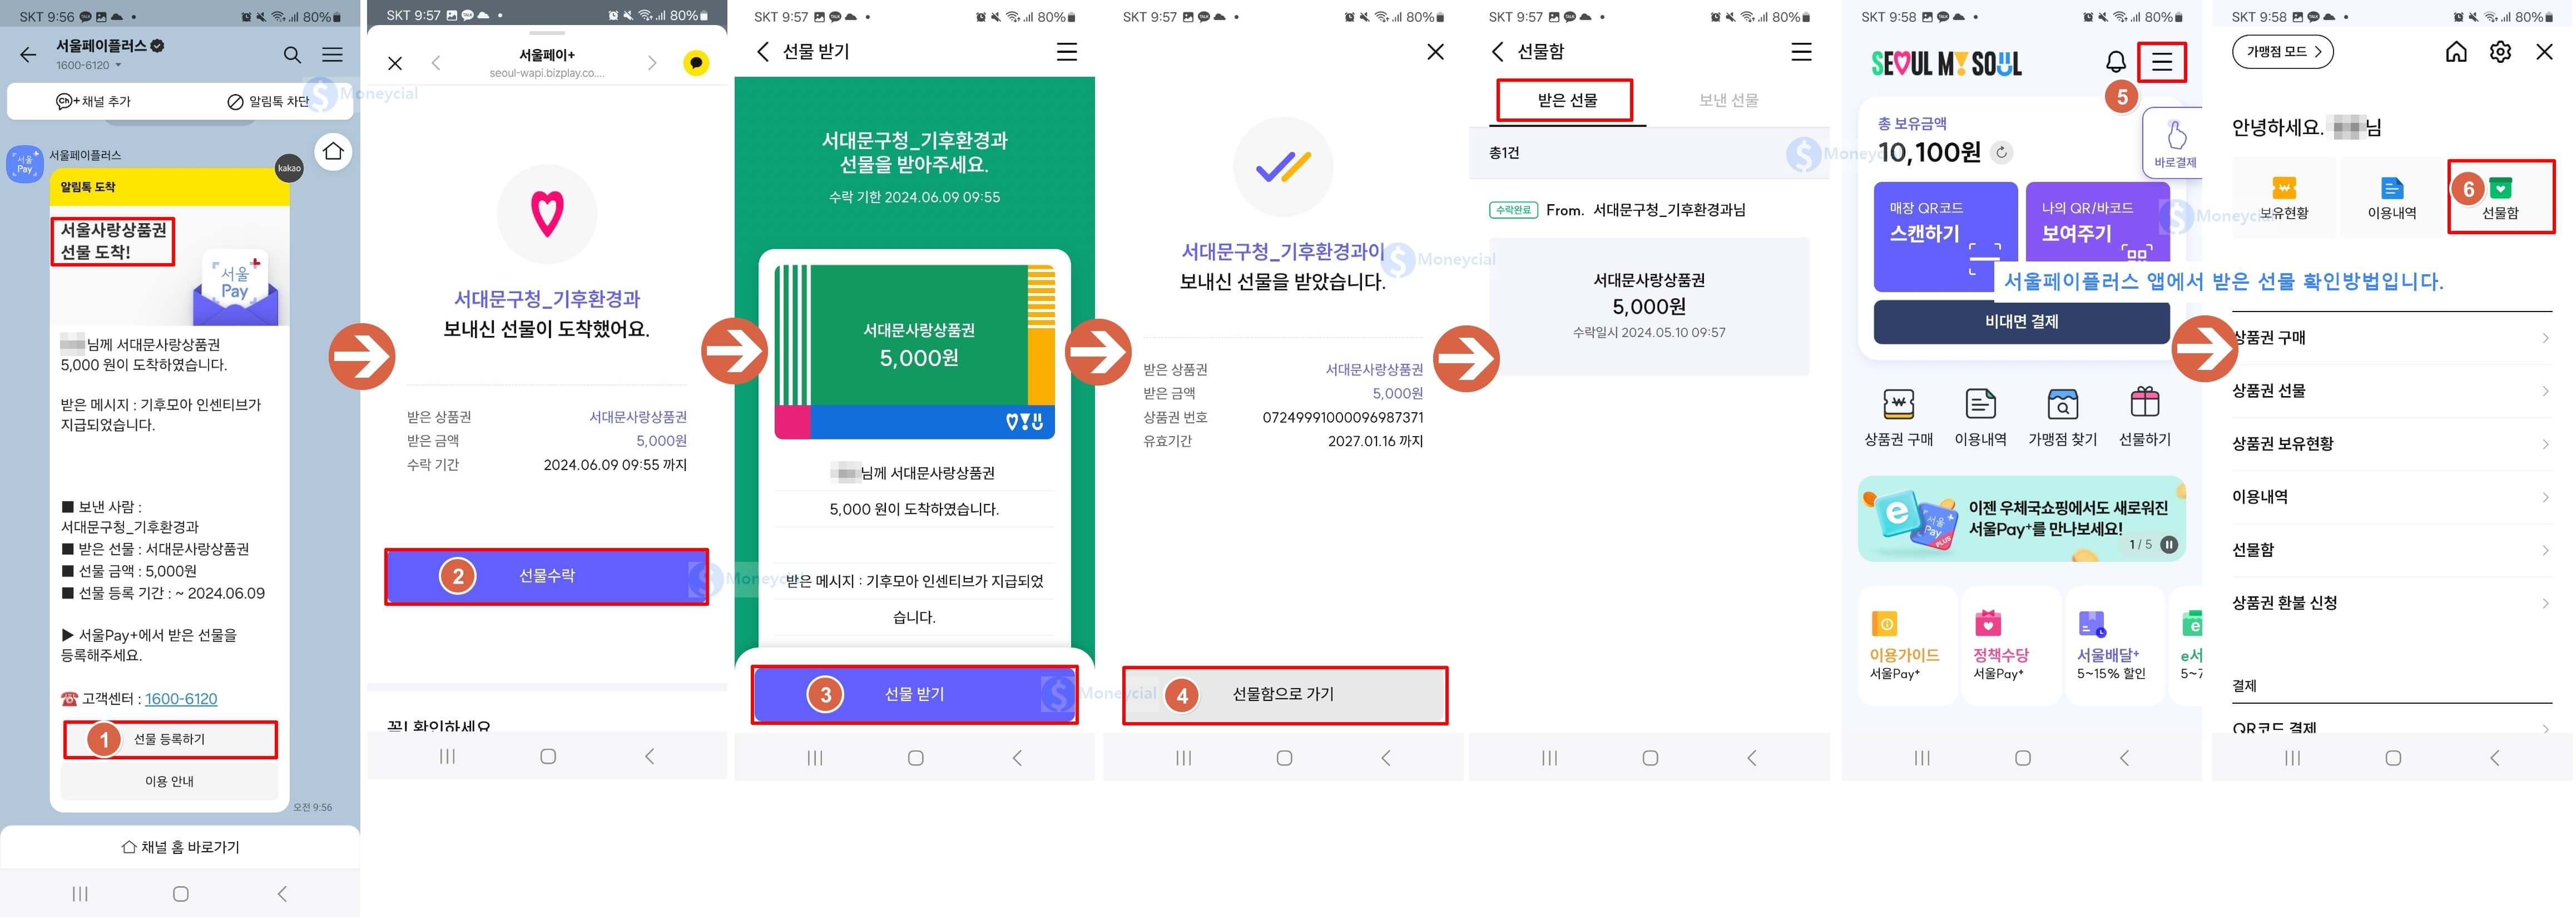Tap the notification bell icon
2576x919 pixels.
[x=2116, y=62]
